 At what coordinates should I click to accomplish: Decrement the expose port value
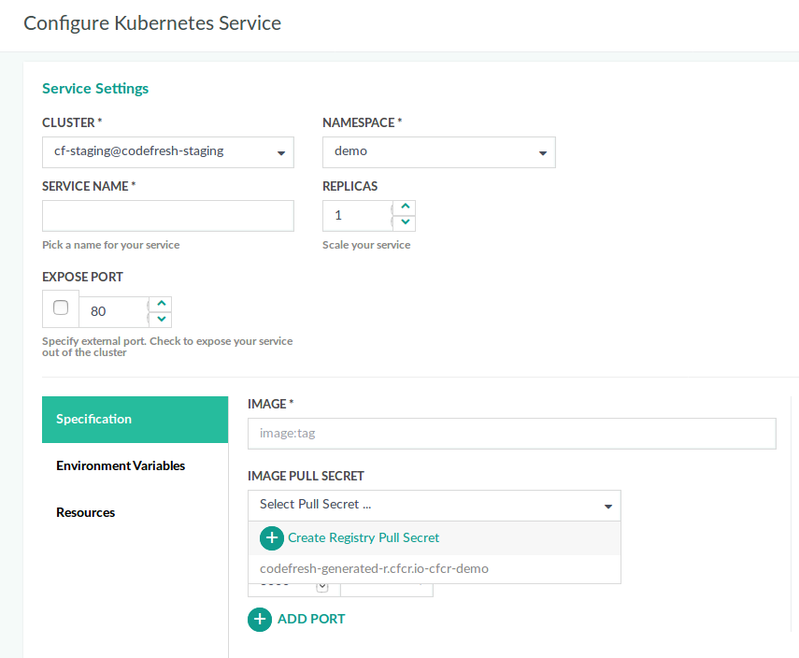(161, 319)
